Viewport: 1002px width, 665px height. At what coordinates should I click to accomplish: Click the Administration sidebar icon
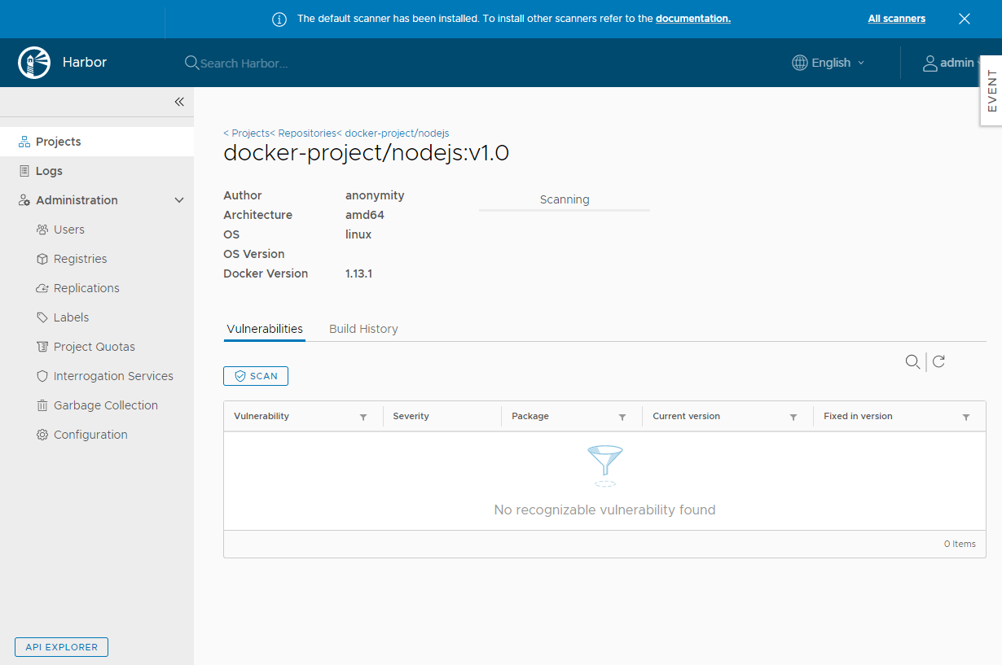(x=24, y=200)
